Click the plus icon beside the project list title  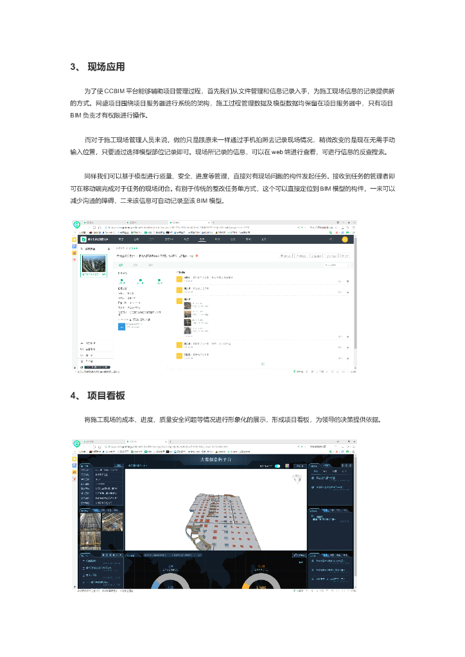click(x=109, y=249)
